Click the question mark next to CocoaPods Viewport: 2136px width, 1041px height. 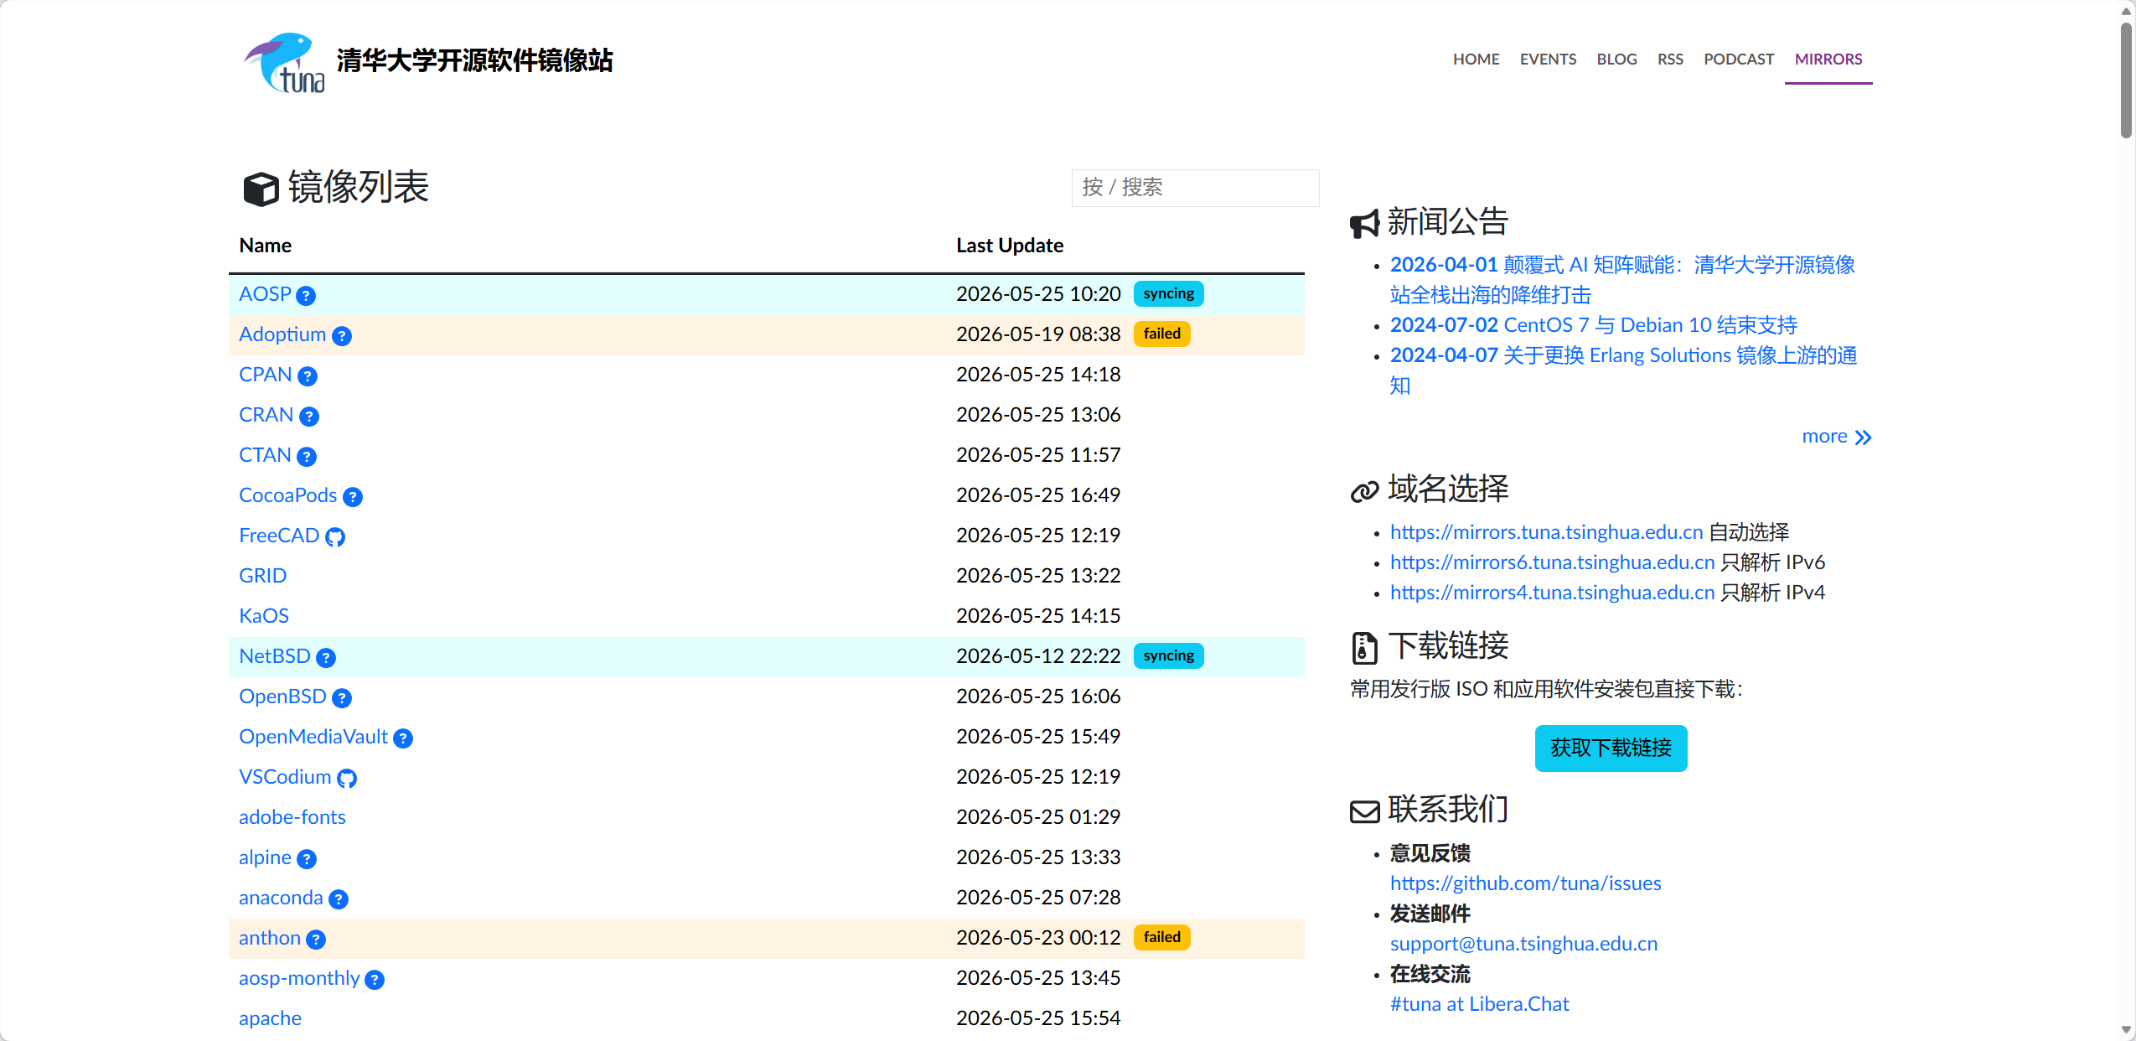pyautogui.click(x=353, y=497)
